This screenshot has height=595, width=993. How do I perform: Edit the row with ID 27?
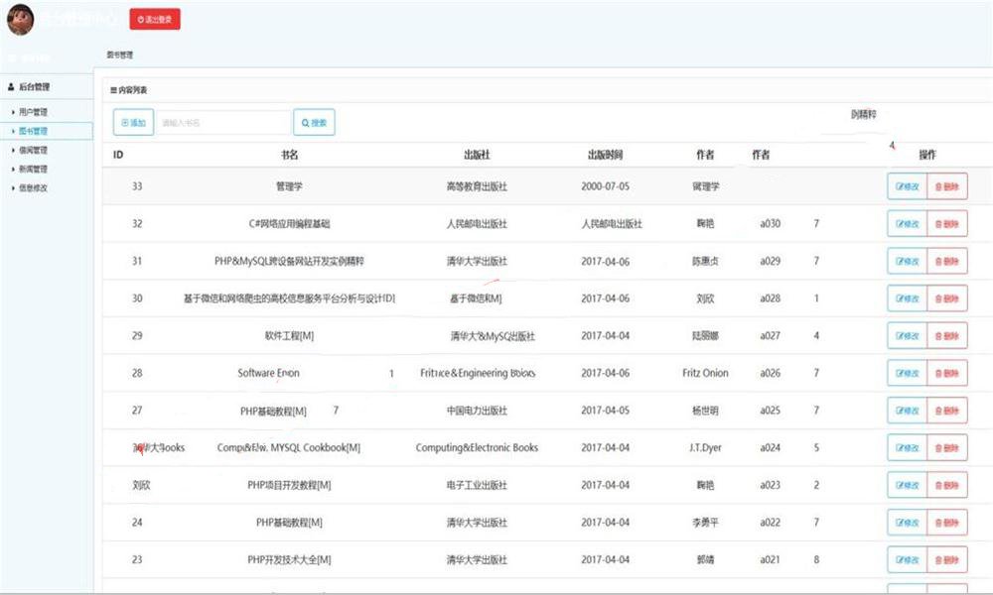point(907,411)
